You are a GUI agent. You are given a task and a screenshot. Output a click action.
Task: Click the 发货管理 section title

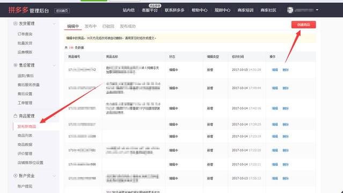click(x=27, y=24)
